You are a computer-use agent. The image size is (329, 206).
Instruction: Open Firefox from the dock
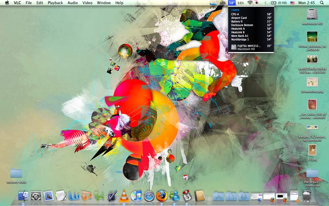pyautogui.click(x=162, y=196)
